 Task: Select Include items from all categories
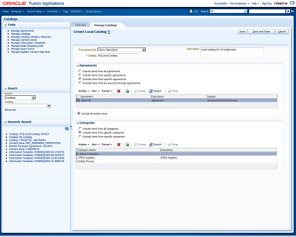tap(80, 129)
